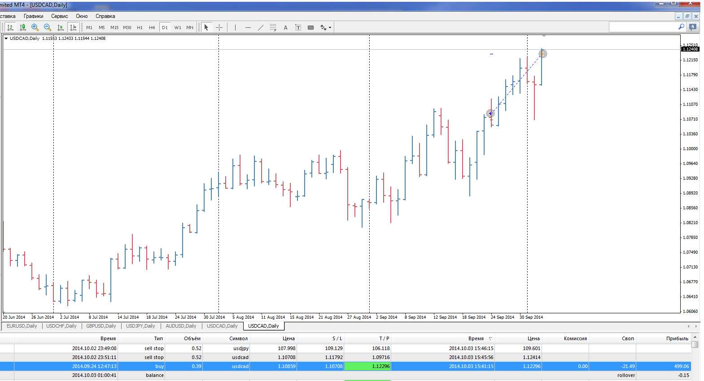Open the Сервис menu
Viewport: 704px width, 381px height.
(59, 16)
